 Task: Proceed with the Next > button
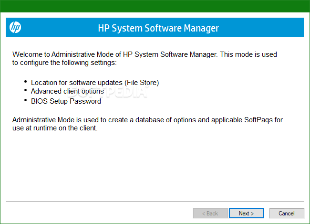tap(246, 213)
